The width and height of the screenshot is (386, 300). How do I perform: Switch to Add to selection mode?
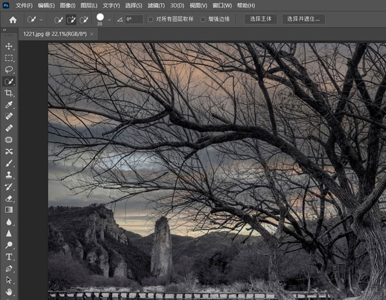(71, 19)
